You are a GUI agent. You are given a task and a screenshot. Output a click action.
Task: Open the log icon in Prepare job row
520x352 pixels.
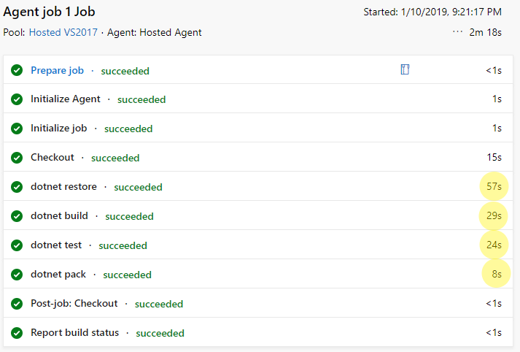(x=405, y=69)
